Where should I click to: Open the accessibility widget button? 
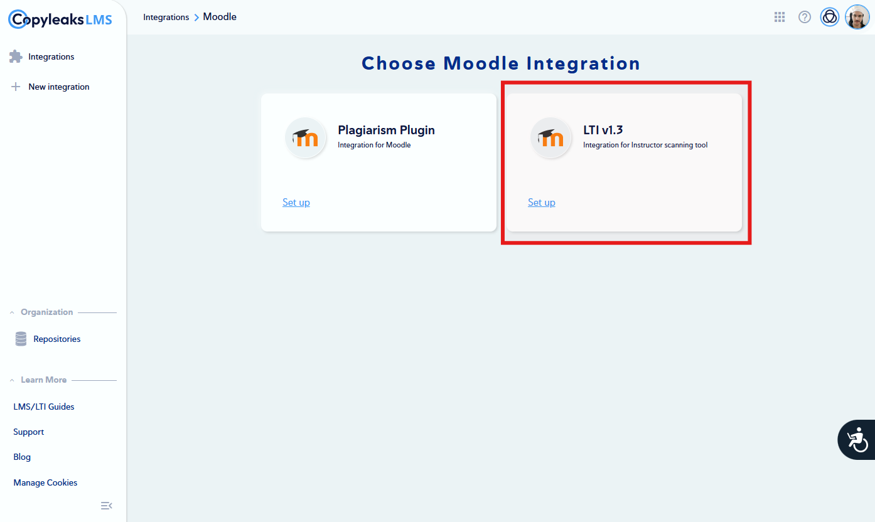pyautogui.click(x=857, y=439)
